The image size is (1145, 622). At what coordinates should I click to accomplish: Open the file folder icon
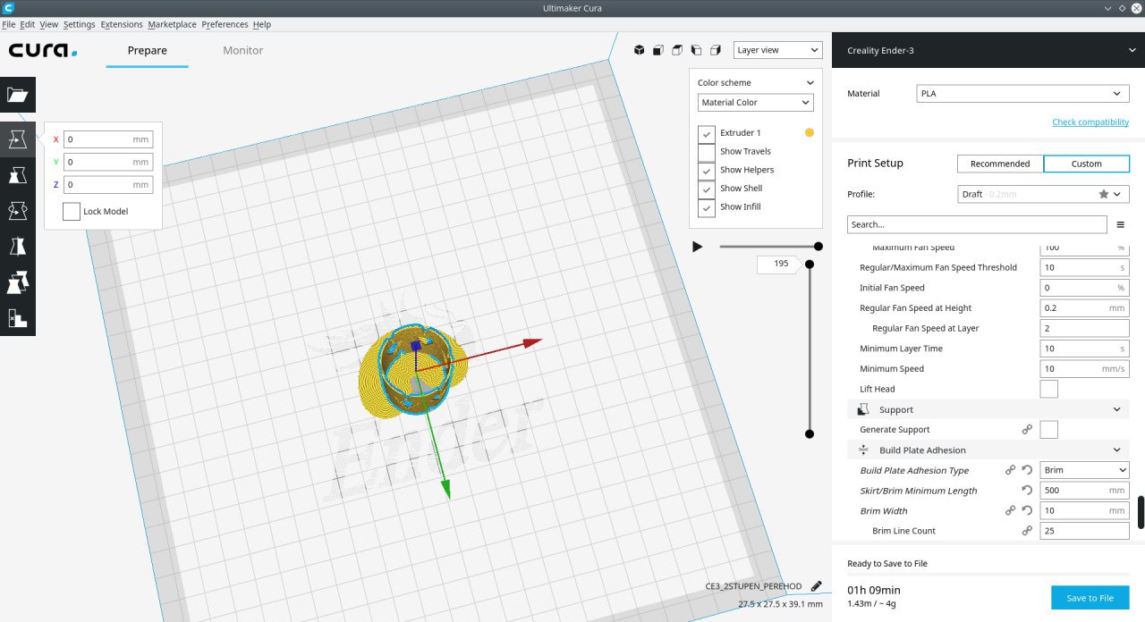[x=17, y=95]
